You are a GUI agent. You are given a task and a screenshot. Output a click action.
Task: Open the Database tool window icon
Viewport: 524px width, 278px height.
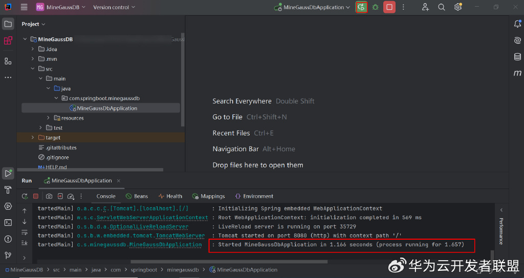tap(517, 57)
